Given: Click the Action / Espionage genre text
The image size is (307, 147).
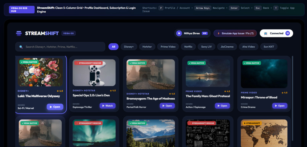Looking at the screenshot, I should [196, 107].
